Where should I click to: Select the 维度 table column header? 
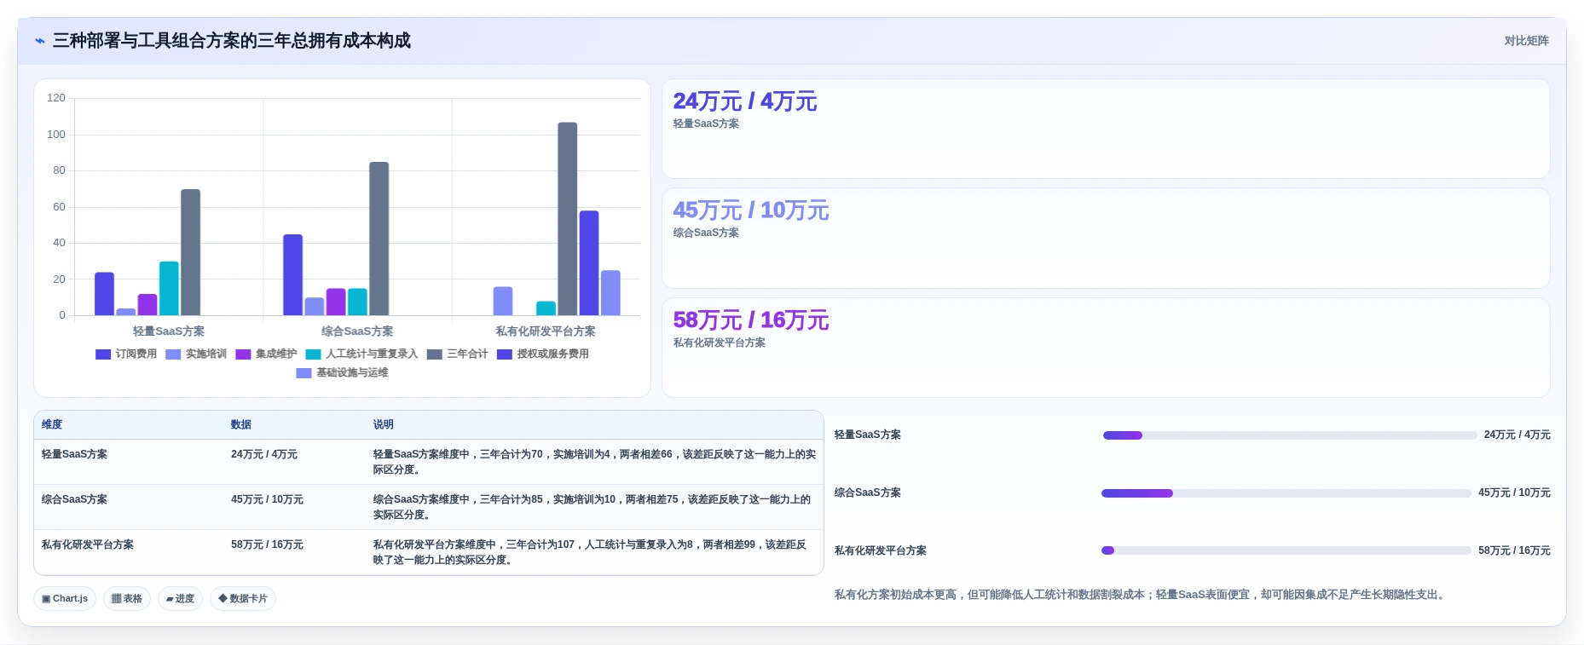pyautogui.click(x=52, y=424)
